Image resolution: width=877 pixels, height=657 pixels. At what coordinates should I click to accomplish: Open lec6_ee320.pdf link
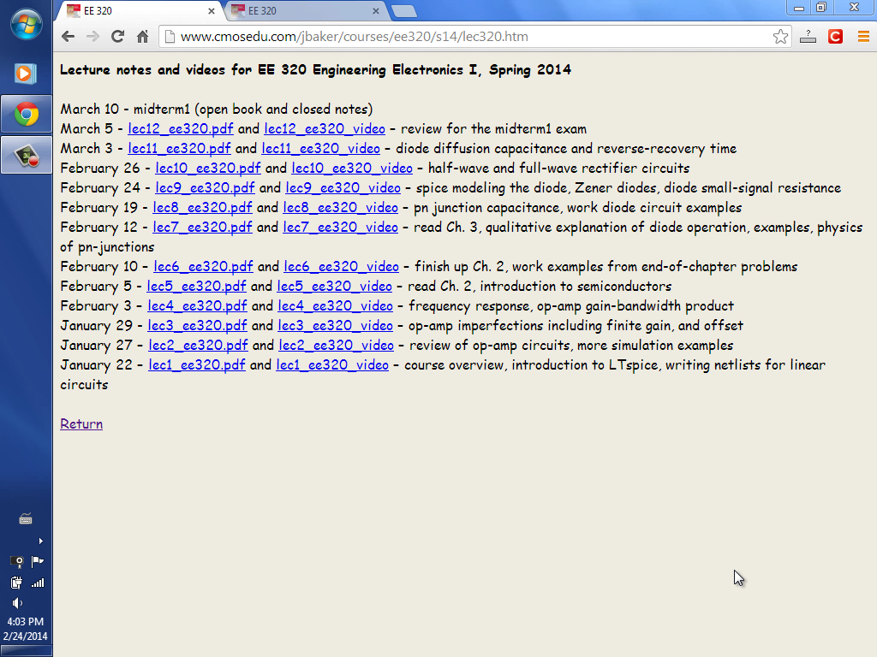tap(203, 267)
